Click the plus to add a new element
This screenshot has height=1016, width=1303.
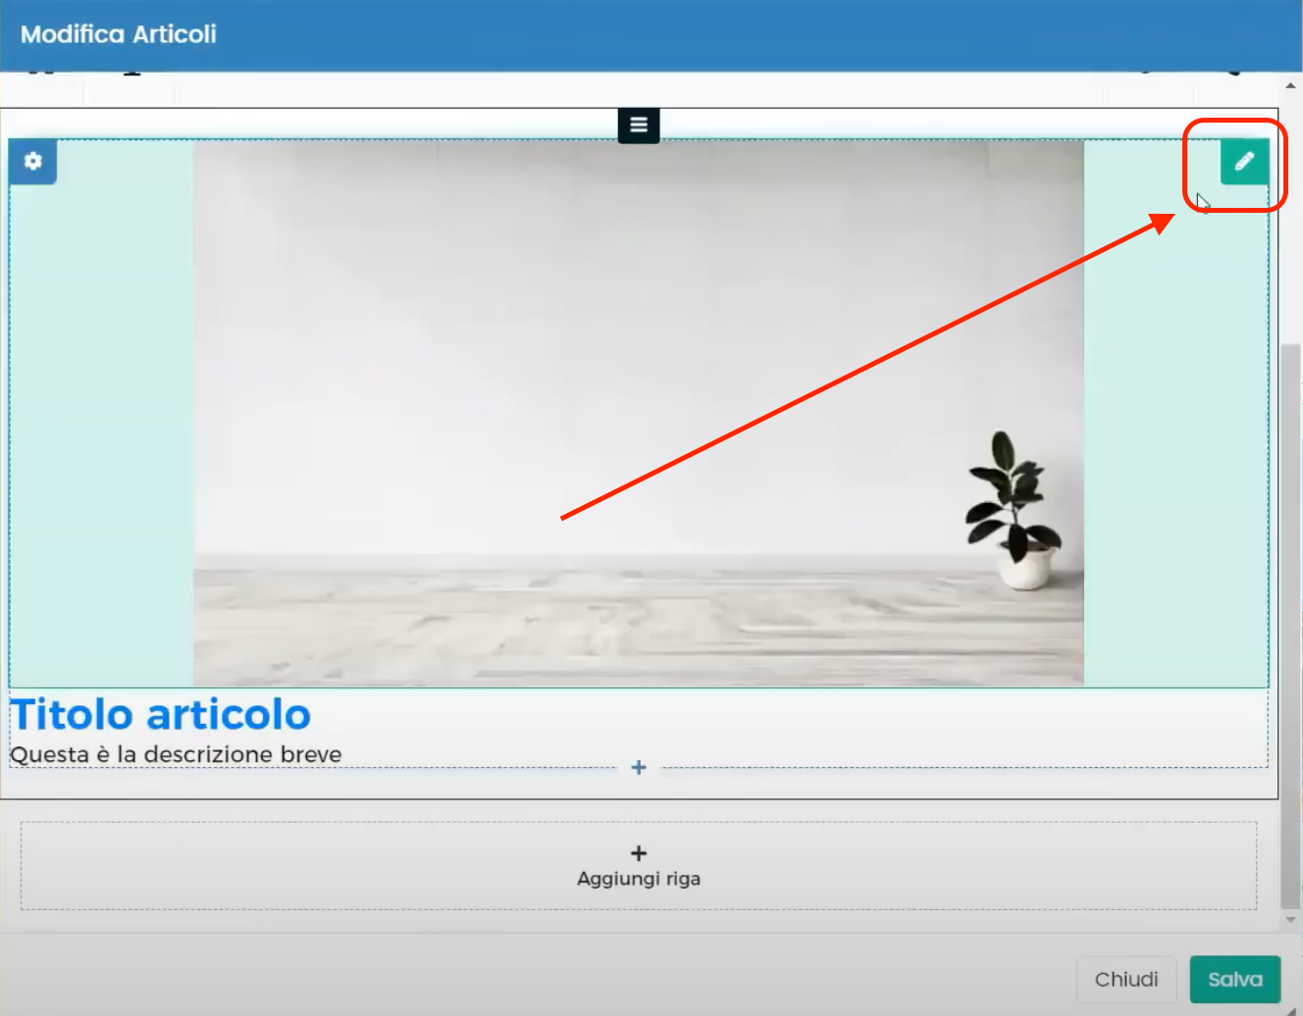tap(639, 768)
